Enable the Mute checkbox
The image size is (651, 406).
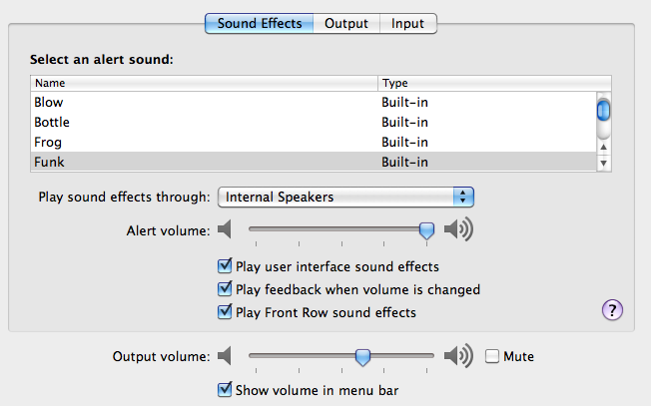tap(492, 356)
